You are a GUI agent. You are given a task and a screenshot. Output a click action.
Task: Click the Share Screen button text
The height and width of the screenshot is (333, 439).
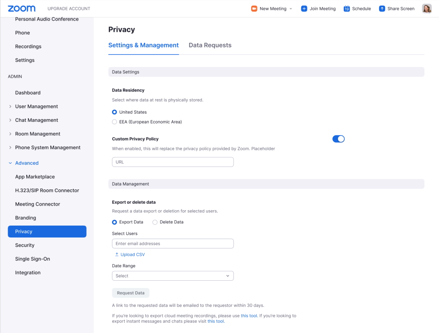click(401, 9)
